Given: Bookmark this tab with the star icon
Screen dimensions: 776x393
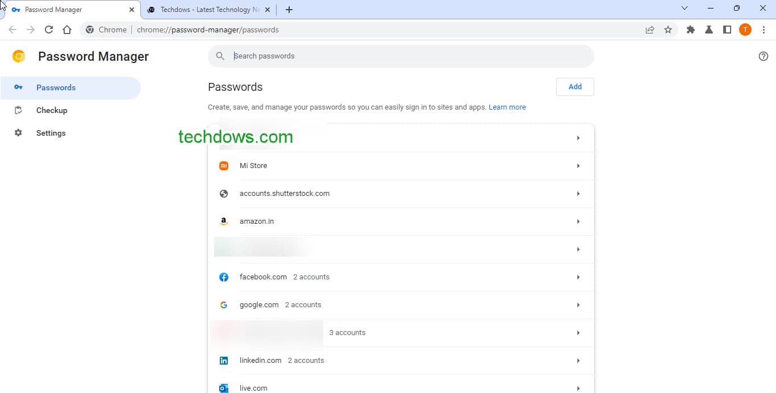Looking at the screenshot, I should (x=668, y=30).
